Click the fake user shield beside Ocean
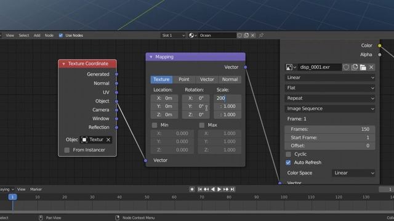The width and height of the screenshot is (394, 221). [x=239, y=36]
